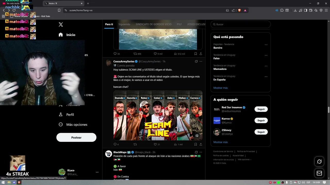Screen dimensions: 330x185
Task: Open the SCAM LINE image thumbnail
Action: point(158,115)
